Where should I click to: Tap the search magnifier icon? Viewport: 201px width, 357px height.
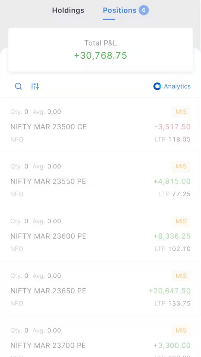[x=19, y=86]
